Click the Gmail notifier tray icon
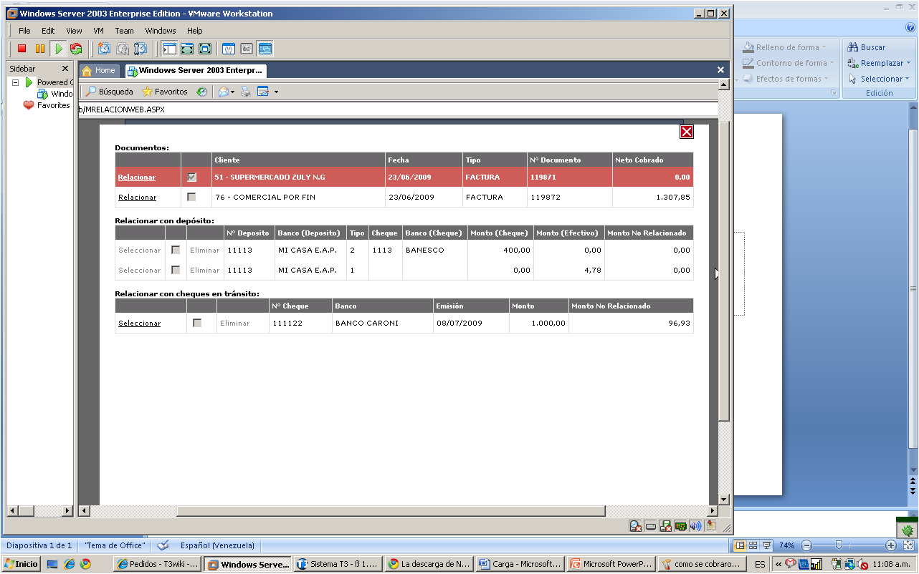Viewport: 919px width, 574px height. tap(791, 564)
